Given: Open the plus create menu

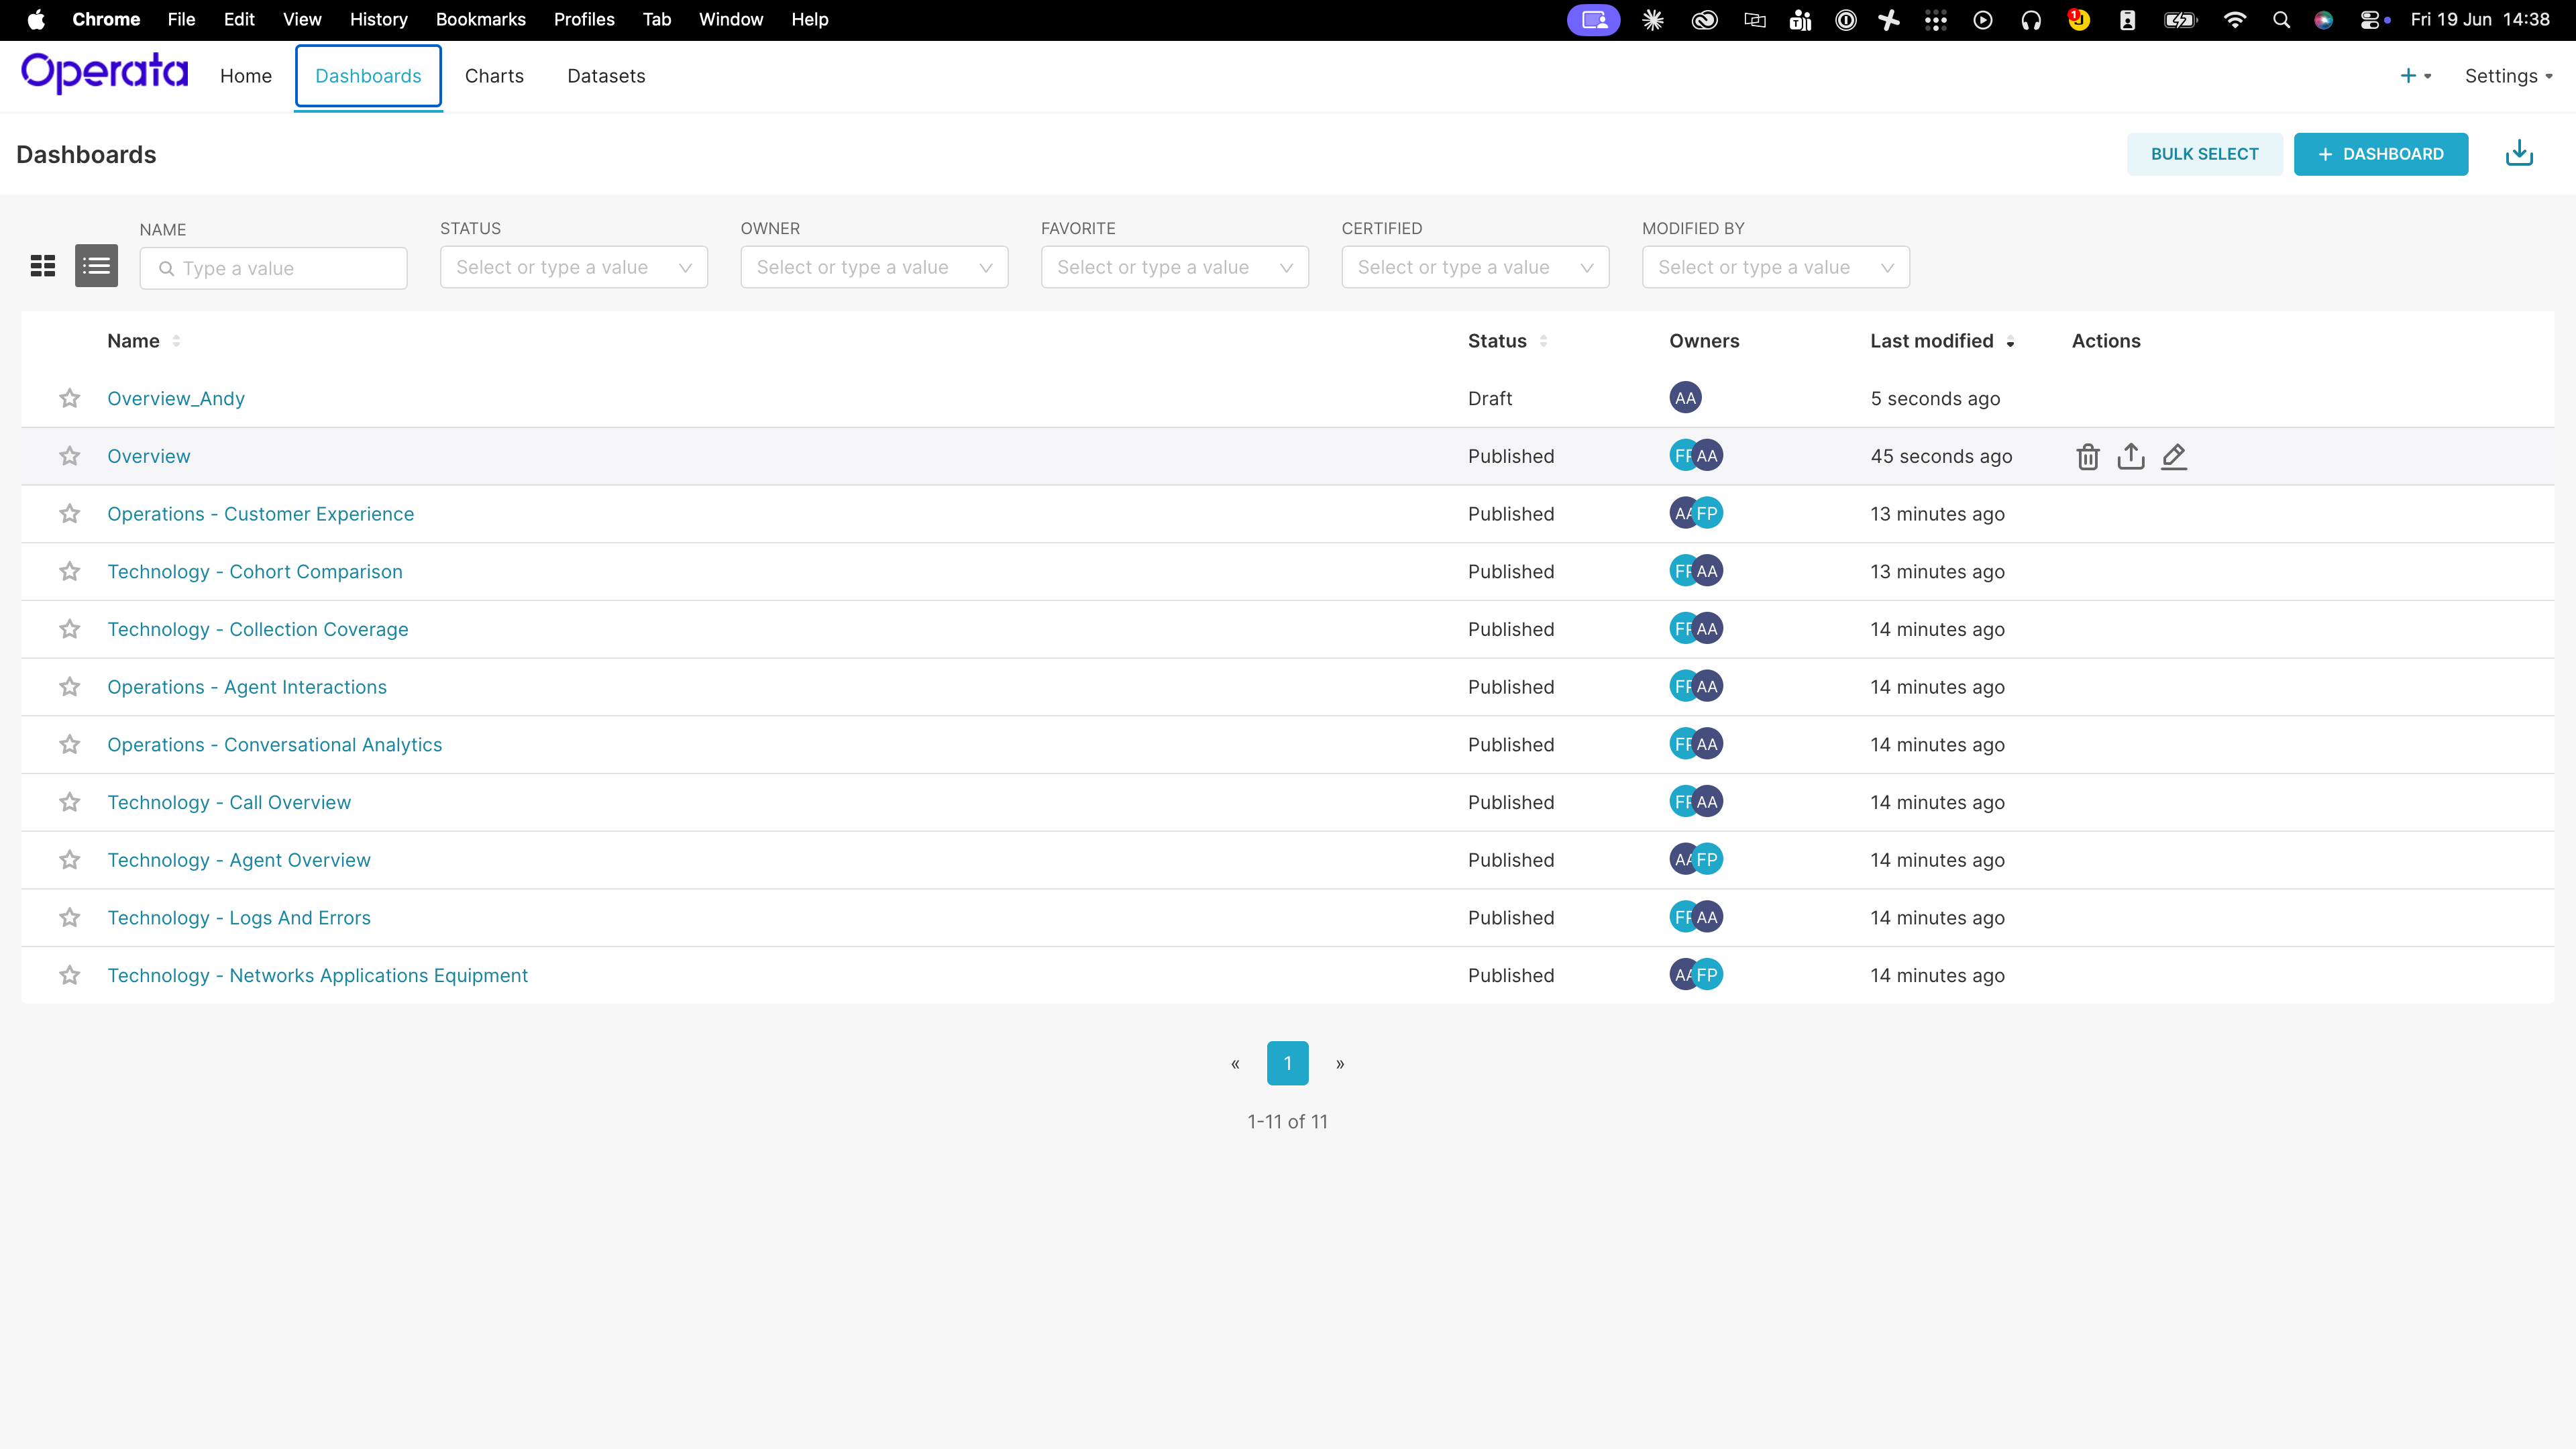Looking at the screenshot, I should pos(2415,76).
